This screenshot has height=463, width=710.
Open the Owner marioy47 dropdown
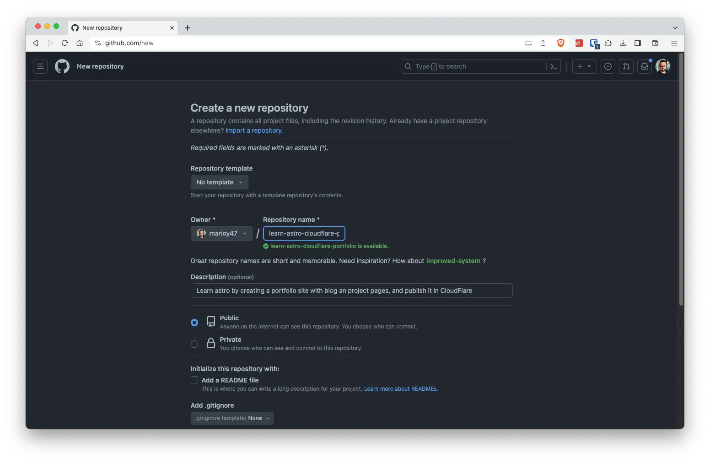point(221,233)
